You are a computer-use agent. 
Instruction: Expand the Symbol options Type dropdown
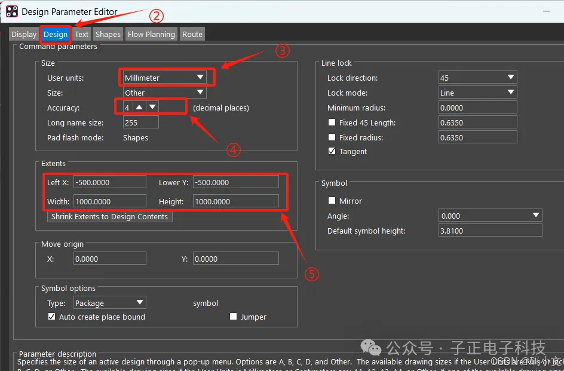point(110,303)
